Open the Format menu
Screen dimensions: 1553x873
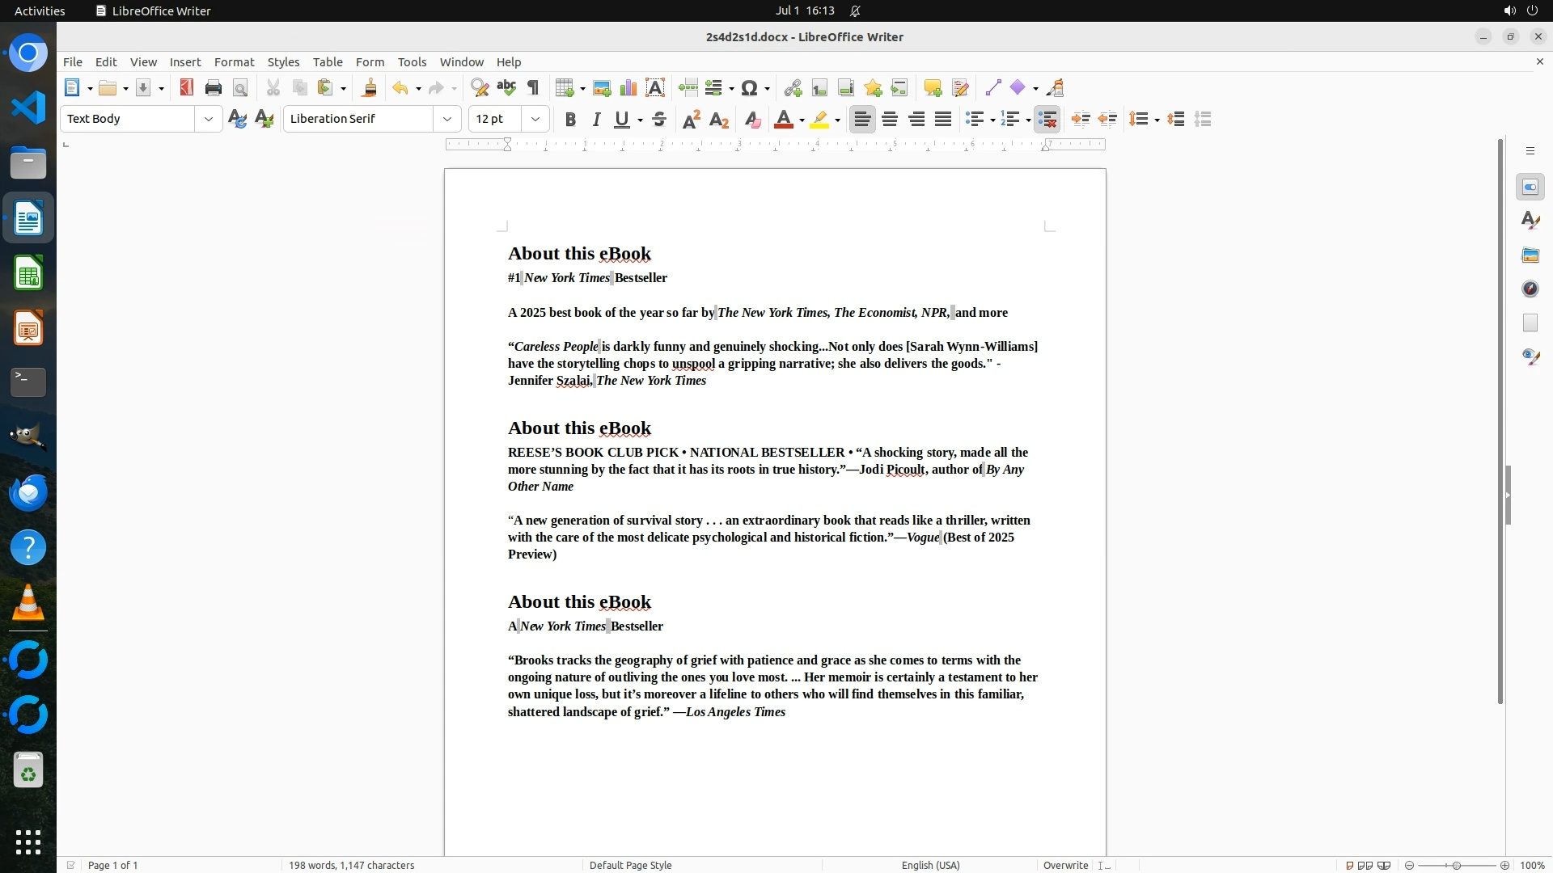pyautogui.click(x=234, y=62)
